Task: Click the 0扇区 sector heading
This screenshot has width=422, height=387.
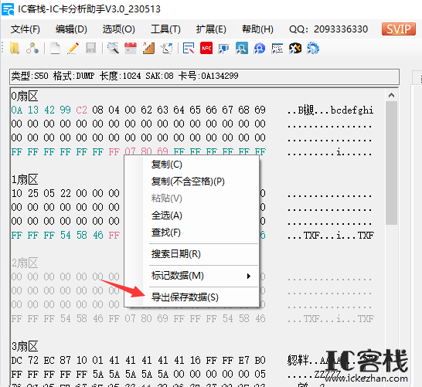Action: (25, 96)
